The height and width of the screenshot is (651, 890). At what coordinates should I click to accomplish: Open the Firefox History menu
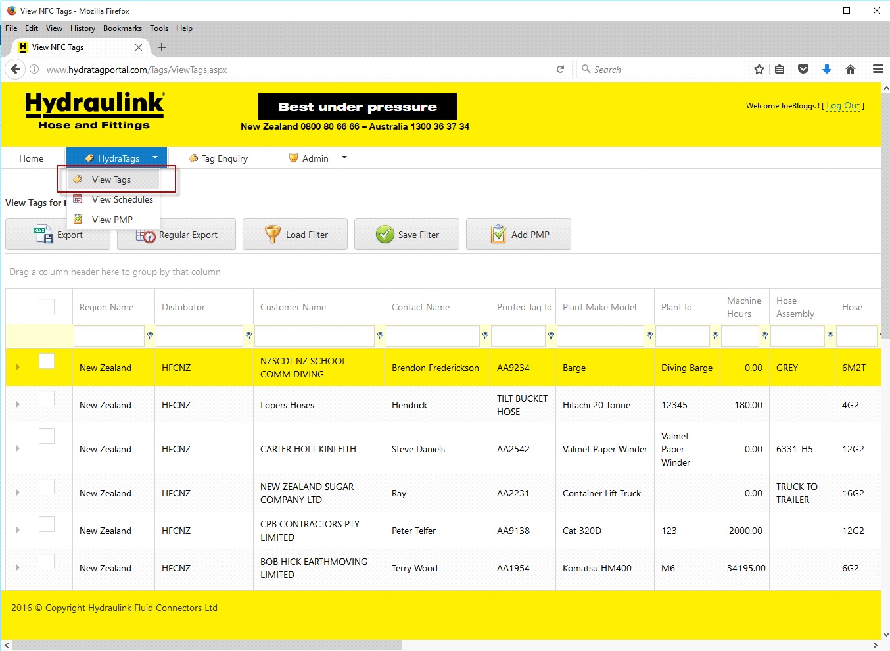83,28
